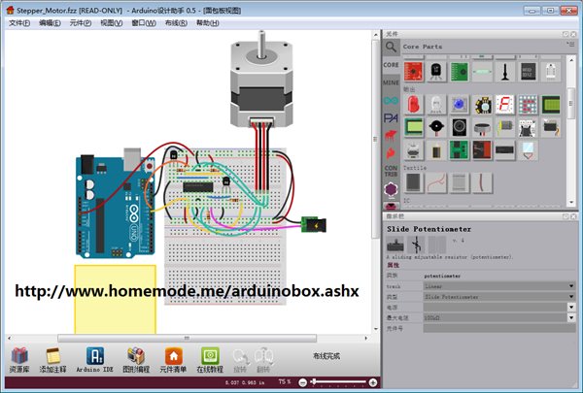Click the breadboard view icon in inspector
The width and height of the screenshot is (583, 393).
pos(395,246)
